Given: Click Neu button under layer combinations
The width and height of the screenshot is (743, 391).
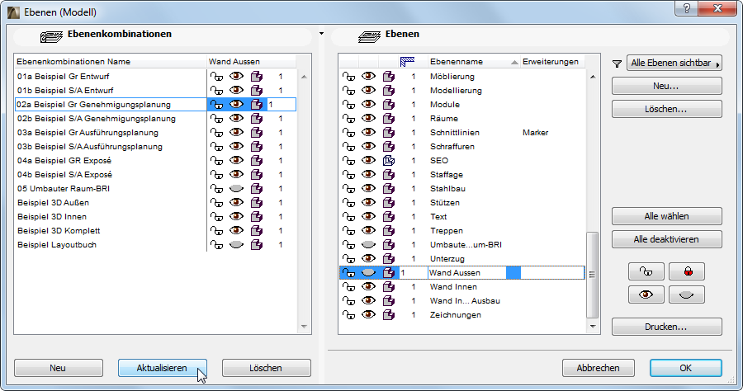Looking at the screenshot, I should click(x=59, y=368).
